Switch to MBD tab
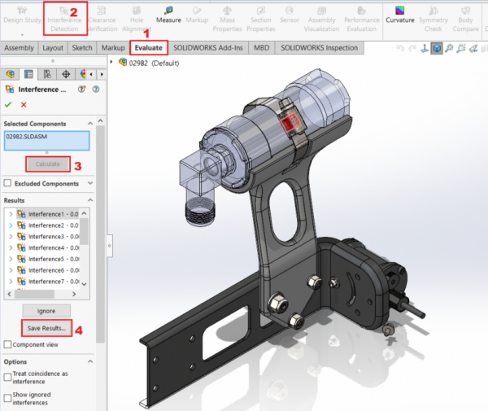 click(x=261, y=48)
